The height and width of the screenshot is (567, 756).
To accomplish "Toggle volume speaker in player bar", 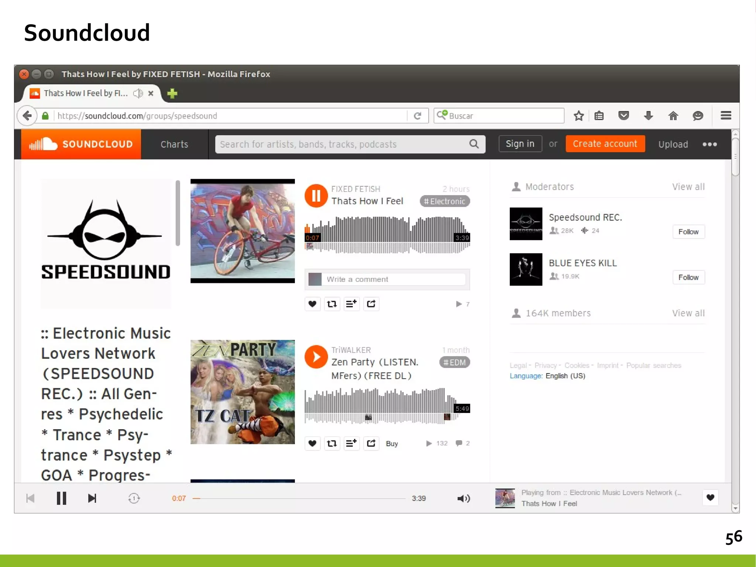I will (464, 498).
